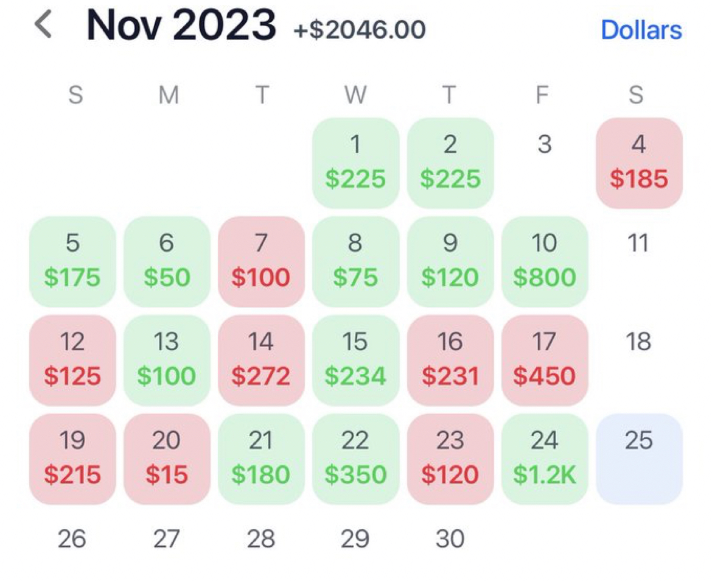Screen dimensions: 712x581
Task: Select November 1 with $225 gain
Action: pos(355,163)
